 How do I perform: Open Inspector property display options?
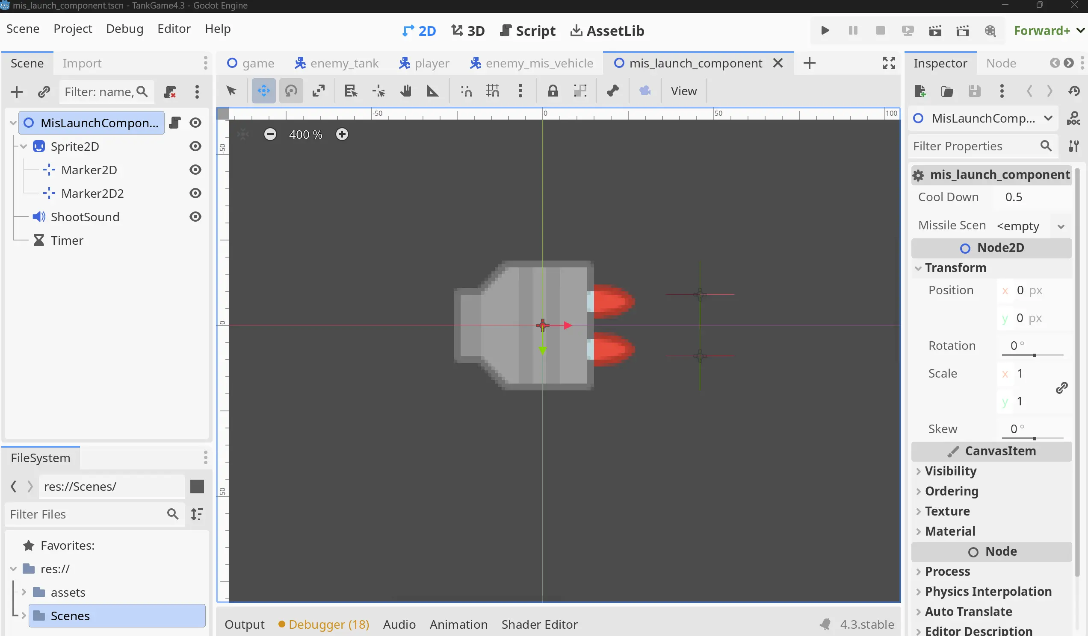coord(1074,146)
